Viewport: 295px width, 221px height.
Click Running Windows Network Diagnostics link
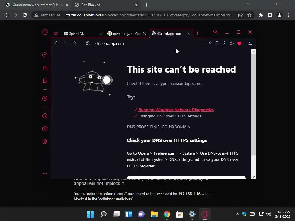pyautogui.click(x=176, y=110)
